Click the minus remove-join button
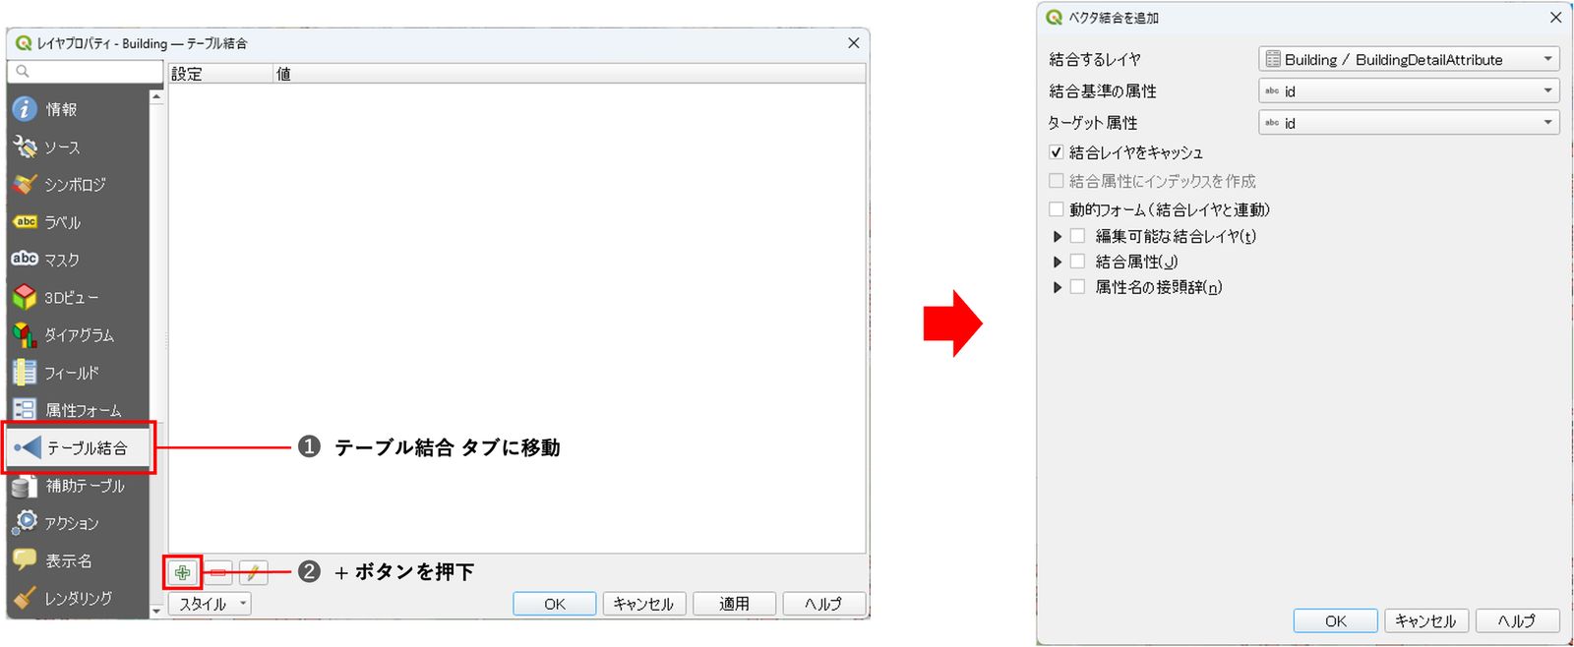The height and width of the screenshot is (647, 1574). point(218,572)
